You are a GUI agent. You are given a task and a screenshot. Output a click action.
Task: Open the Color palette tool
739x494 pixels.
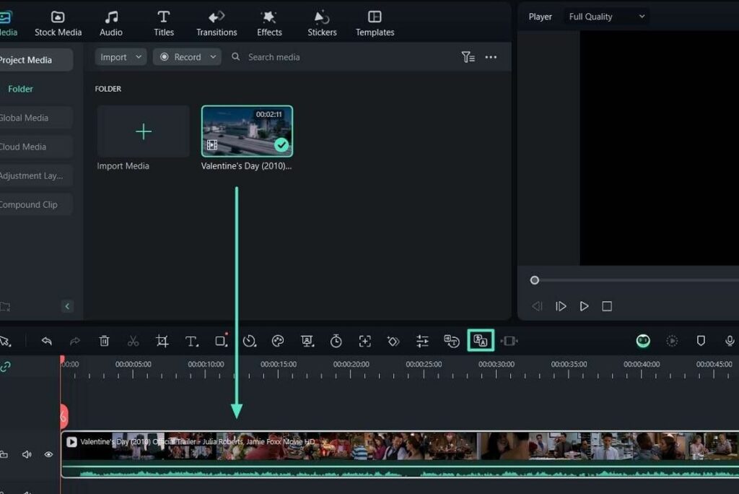[278, 341]
